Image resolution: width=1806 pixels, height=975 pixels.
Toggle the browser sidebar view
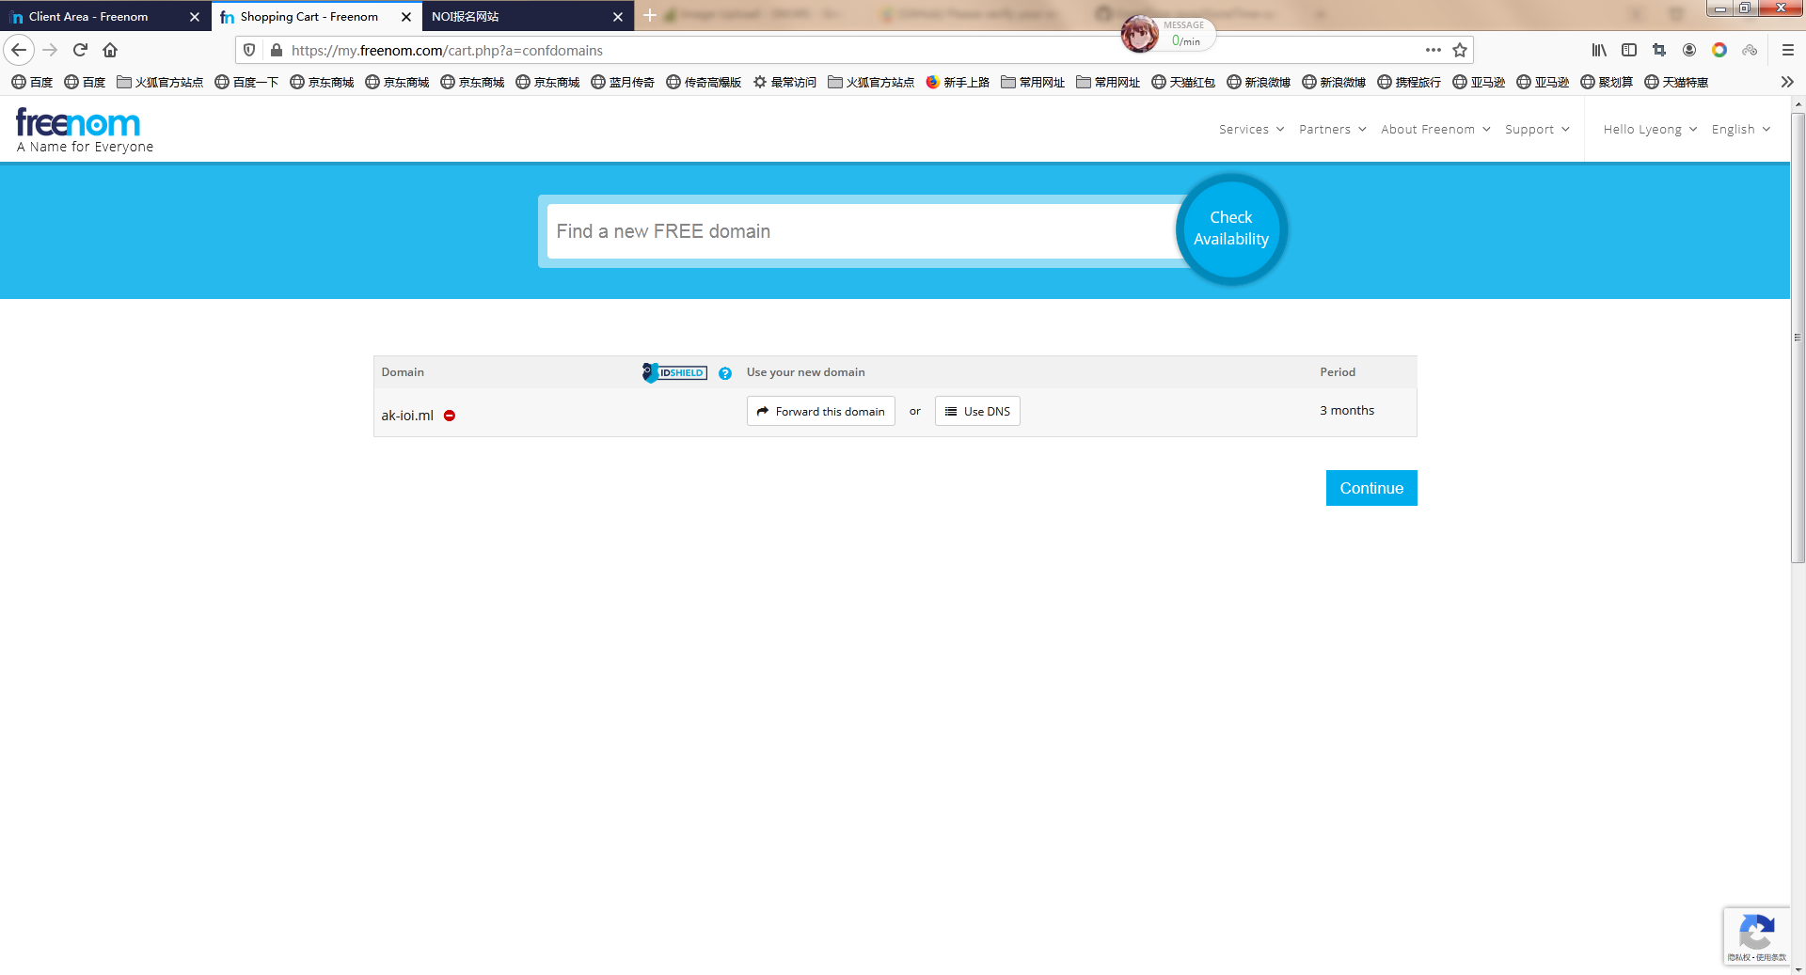click(x=1629, y=50)
